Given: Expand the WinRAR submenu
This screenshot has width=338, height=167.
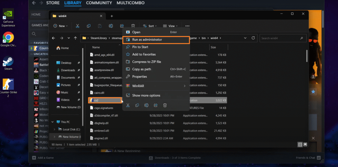Looking at the screenshot, I should point(156,86).
